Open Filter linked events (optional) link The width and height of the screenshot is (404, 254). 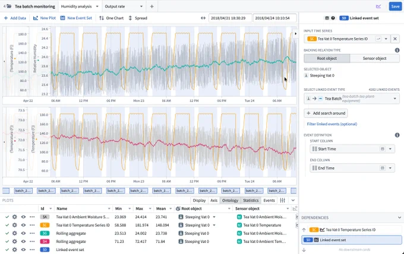click(332, 124)
